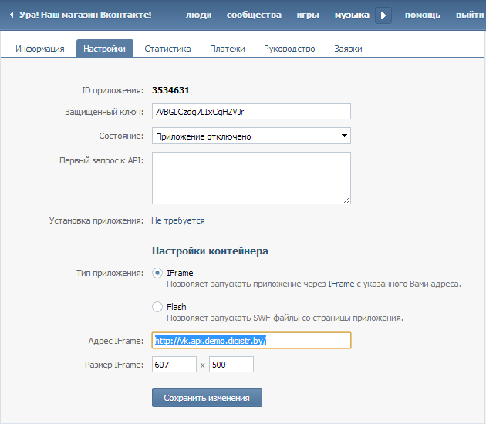Click the IFrame width field showing 607
Image resolution: width=486 pixels, height=424 pixels.
[174, 364]
